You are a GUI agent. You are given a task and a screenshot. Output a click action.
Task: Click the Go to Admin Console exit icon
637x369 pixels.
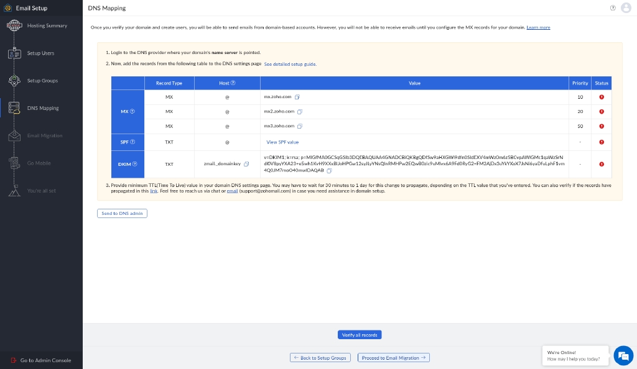coord(14,360)
